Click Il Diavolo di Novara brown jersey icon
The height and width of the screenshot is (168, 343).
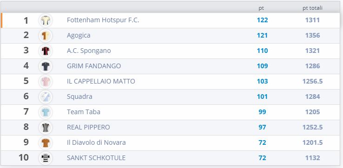46,142
